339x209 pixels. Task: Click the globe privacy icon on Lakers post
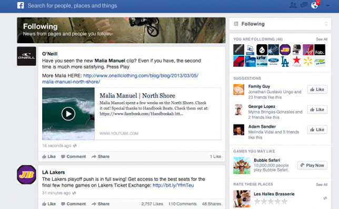pyautogui.click(x=74, y=193)
